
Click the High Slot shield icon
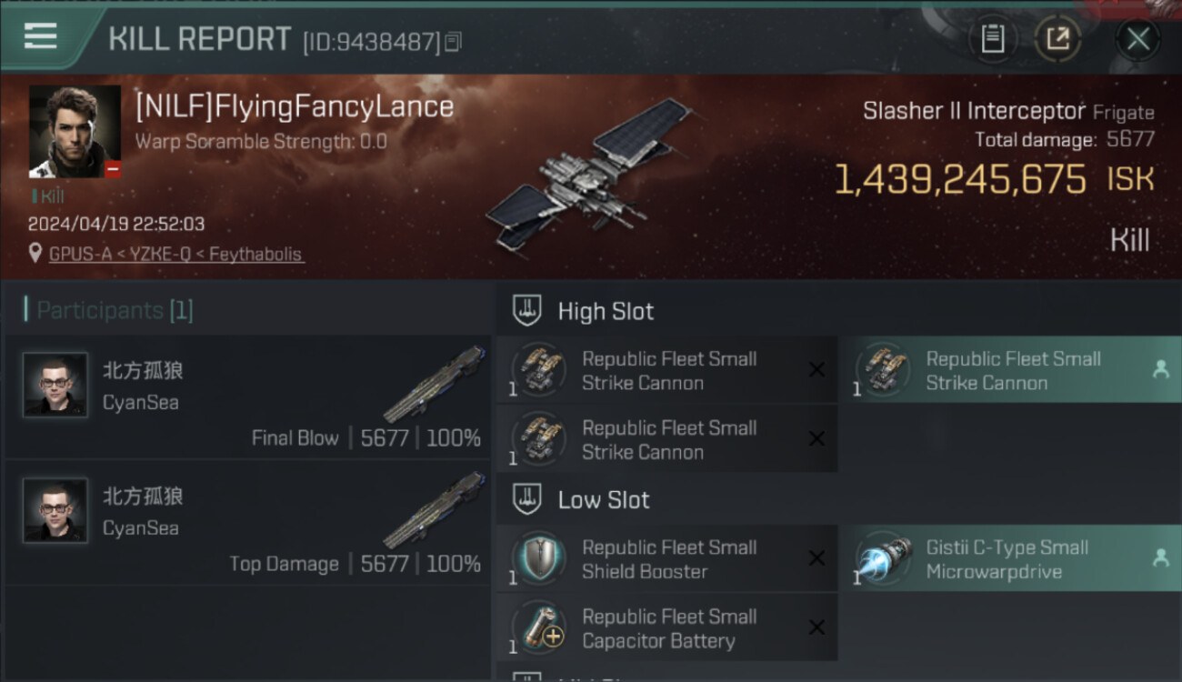pyautogui.click(x=526, y=311)
